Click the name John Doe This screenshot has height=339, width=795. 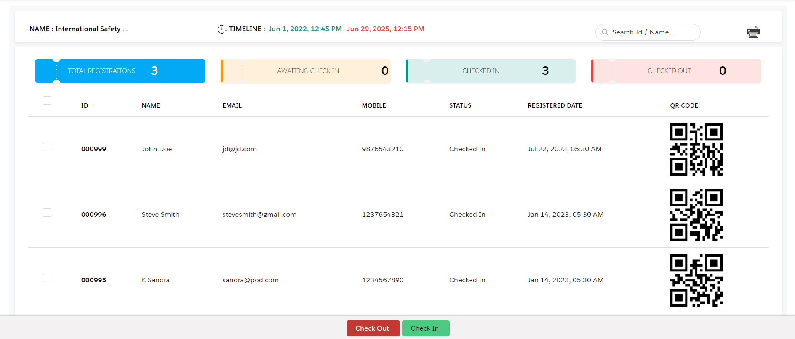coord(157,149)
